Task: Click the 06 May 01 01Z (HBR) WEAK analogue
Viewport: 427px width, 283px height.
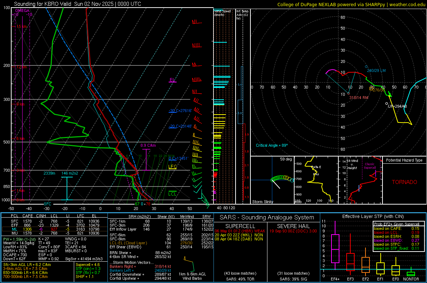Action: pyautogui.click(x=240, y=231)
